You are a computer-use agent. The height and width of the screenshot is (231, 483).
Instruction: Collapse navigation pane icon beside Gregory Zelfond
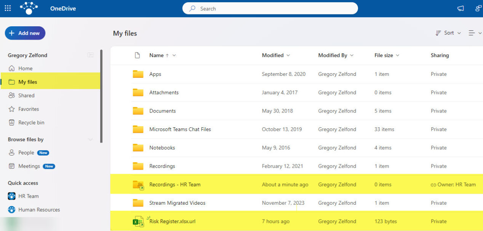click(x=90, y=55)
